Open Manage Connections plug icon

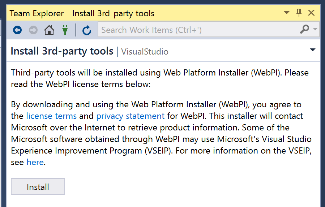pyautogui.click(x=65, y=30)
